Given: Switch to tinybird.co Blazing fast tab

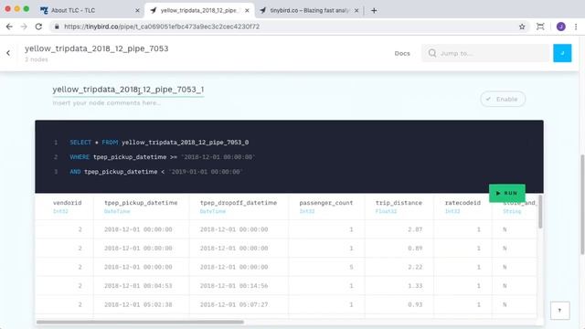Looking at the screenshot, I should pos(310,10).
